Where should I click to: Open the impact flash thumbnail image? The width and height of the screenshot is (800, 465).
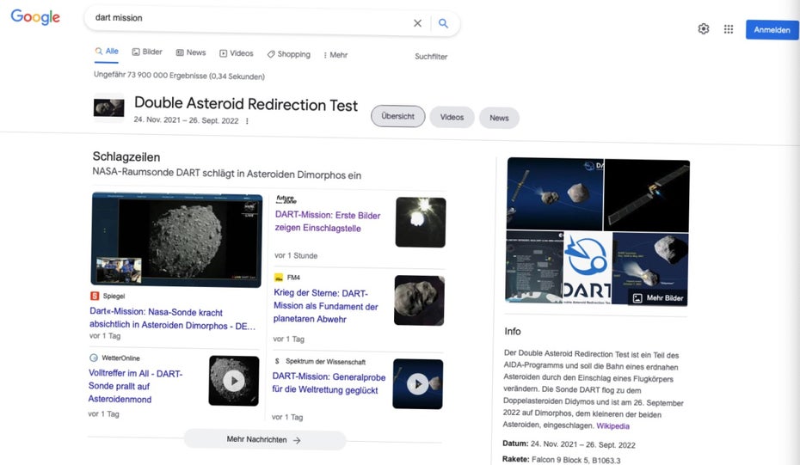click(x=421, y=223)
